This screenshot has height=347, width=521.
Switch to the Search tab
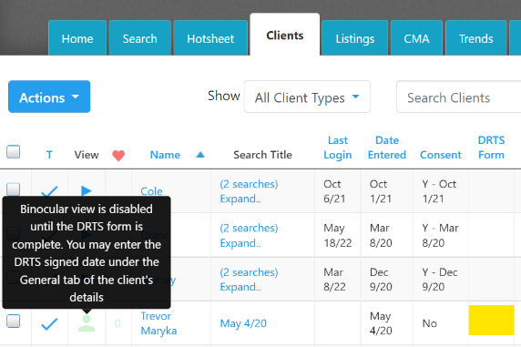tap(140, 38)
